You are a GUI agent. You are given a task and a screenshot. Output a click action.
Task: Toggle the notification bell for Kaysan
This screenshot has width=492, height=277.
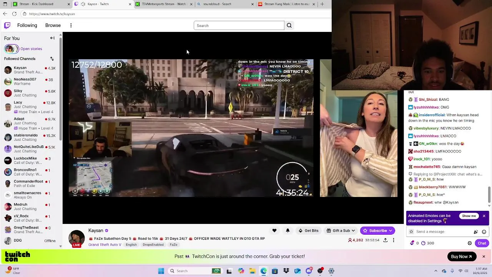(x=288, y=230)
